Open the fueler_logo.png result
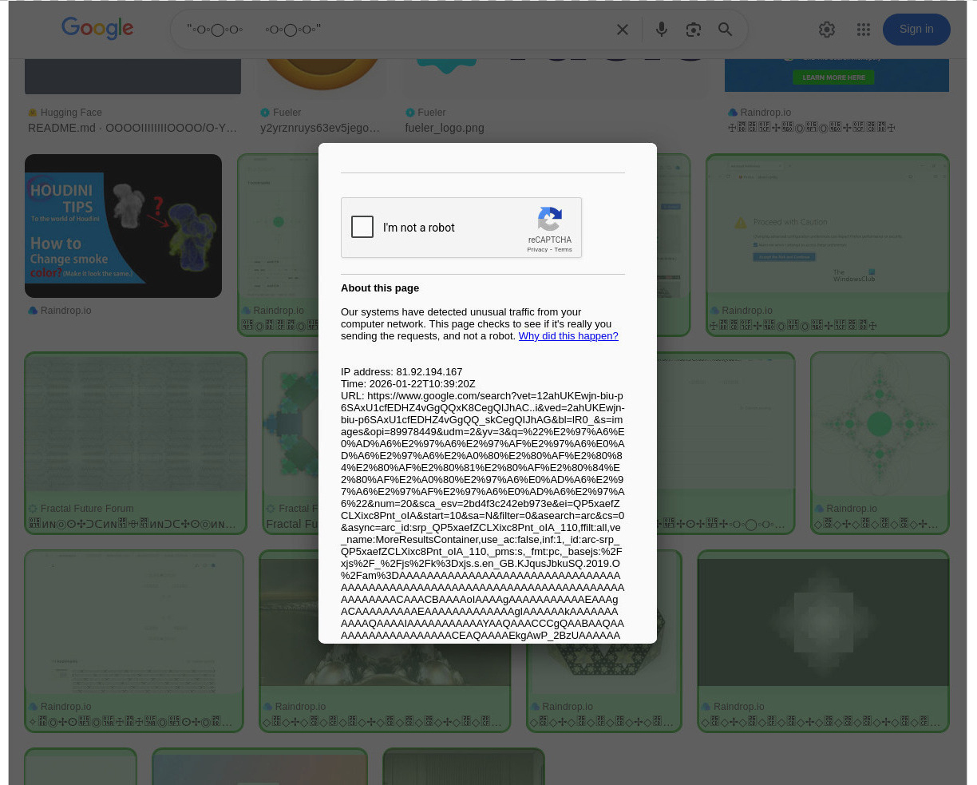 444,128
